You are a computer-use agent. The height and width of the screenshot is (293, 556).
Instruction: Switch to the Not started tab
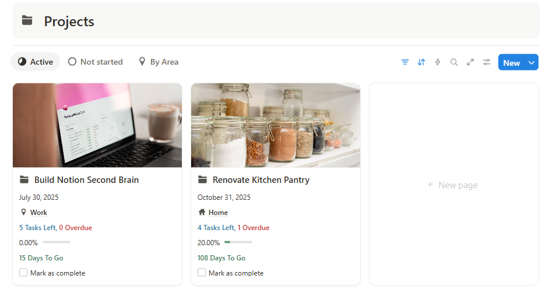pyautogui.click(x=96, y=62)
